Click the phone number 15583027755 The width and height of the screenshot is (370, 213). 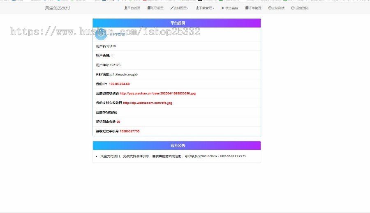click(129, 131)
